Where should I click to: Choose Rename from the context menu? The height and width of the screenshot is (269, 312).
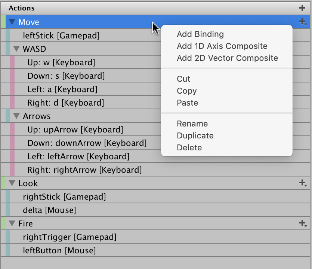192,124
